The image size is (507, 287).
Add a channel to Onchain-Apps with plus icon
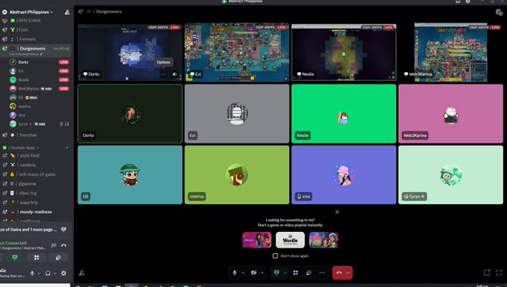click(67, 148)
